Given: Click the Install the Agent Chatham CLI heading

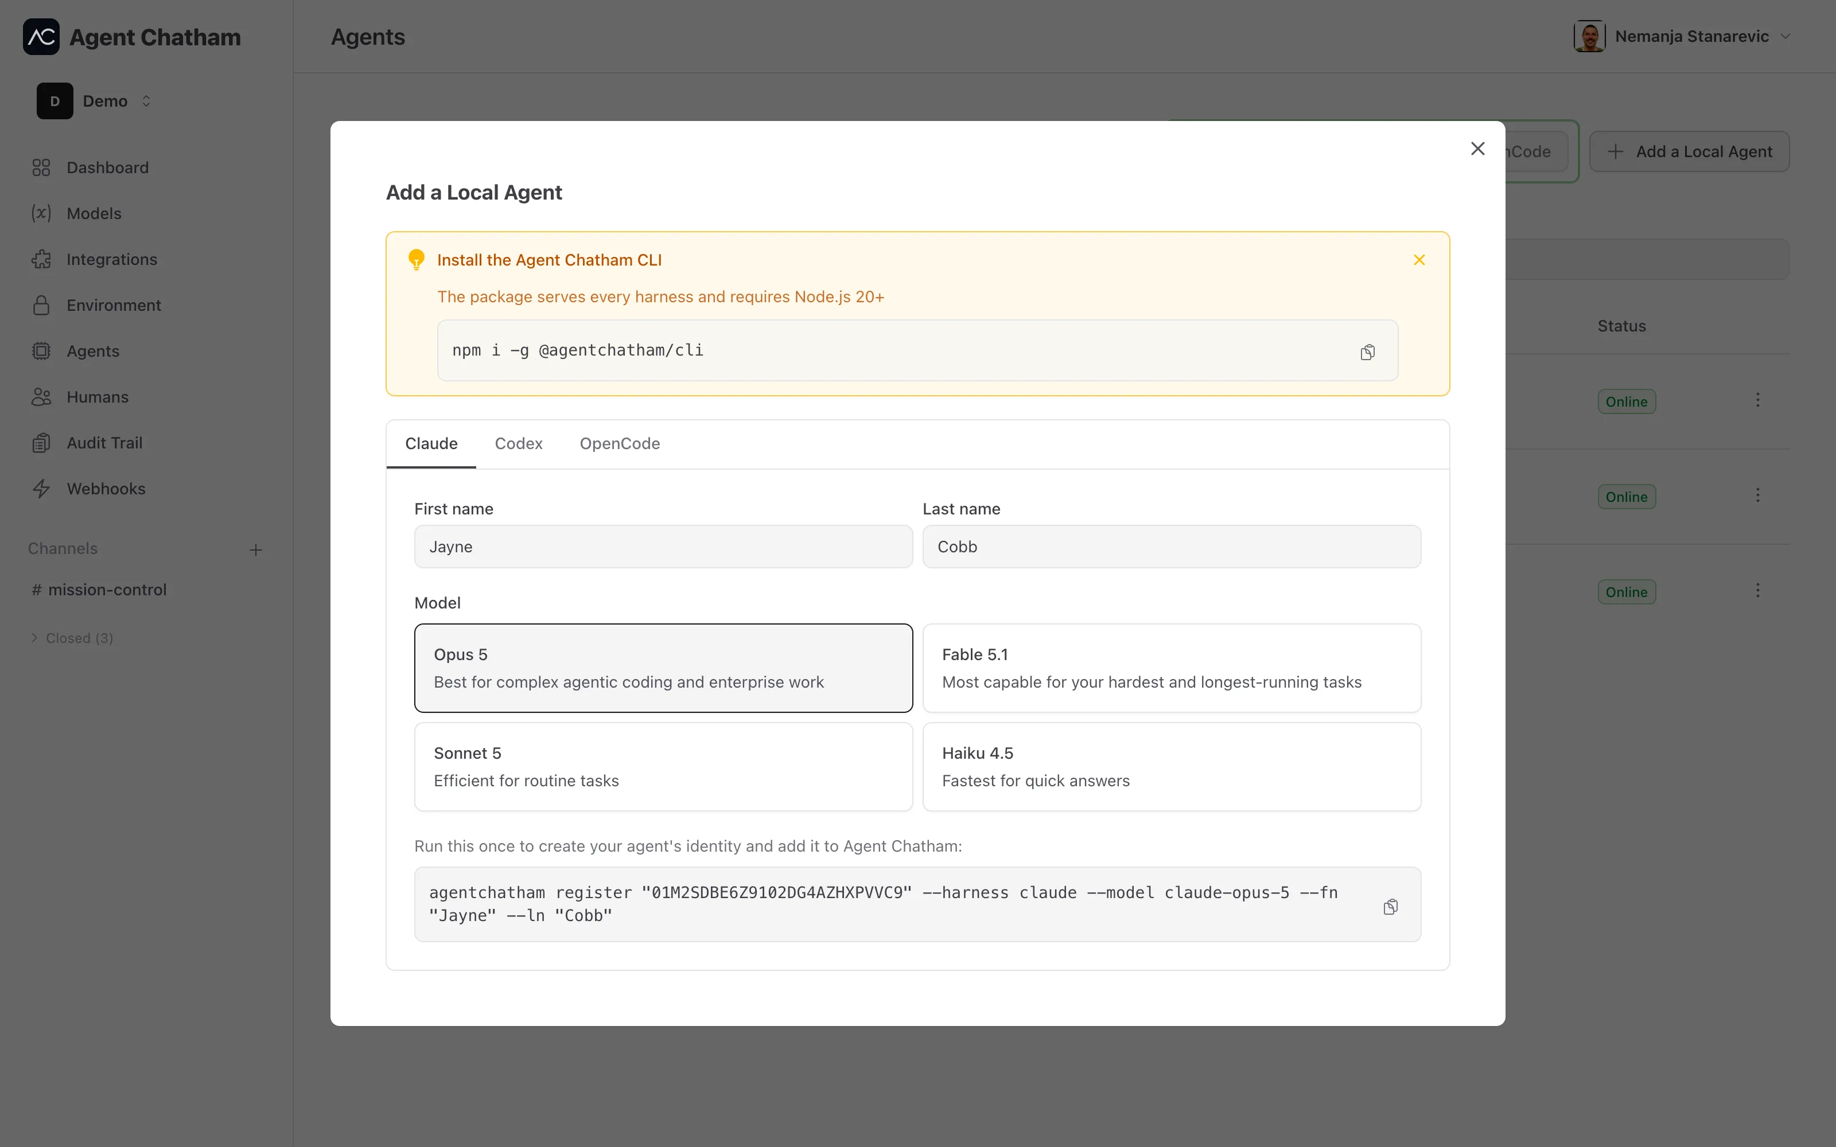Looking at the screenshot, I should pyautogui.click(x=549, y=260).
